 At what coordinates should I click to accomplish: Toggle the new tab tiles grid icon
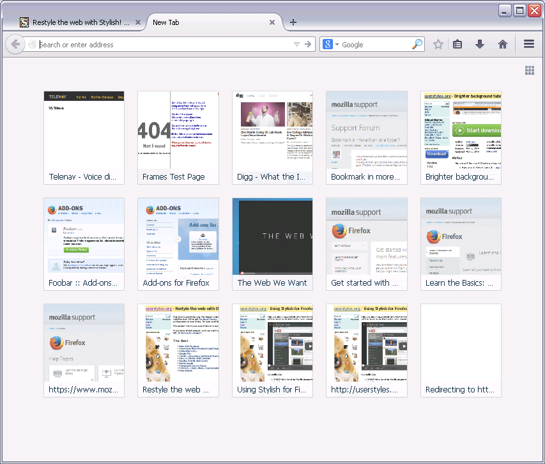click(529, 70)
